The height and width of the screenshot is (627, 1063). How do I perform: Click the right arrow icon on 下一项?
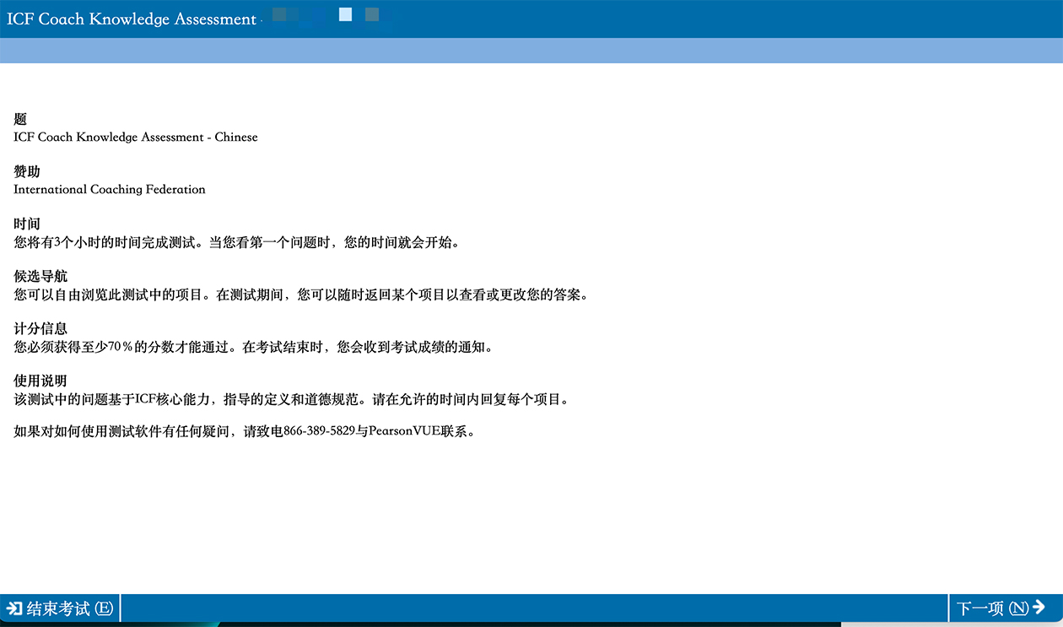click(x=1039, y=608)
